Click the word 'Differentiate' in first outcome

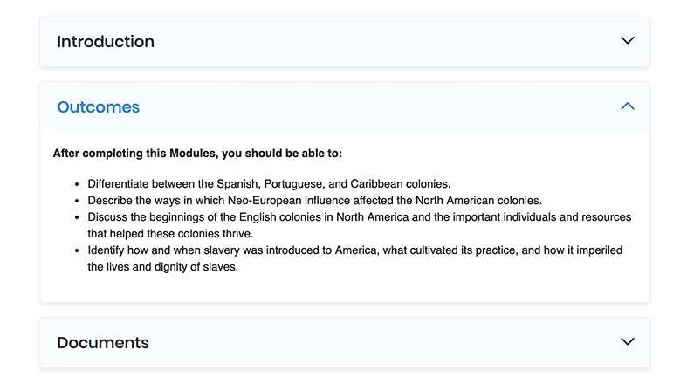122,183
